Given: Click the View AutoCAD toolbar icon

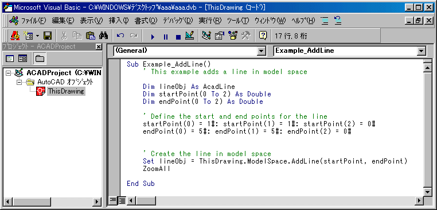Looking at the screenshot, I should point(14,36).
